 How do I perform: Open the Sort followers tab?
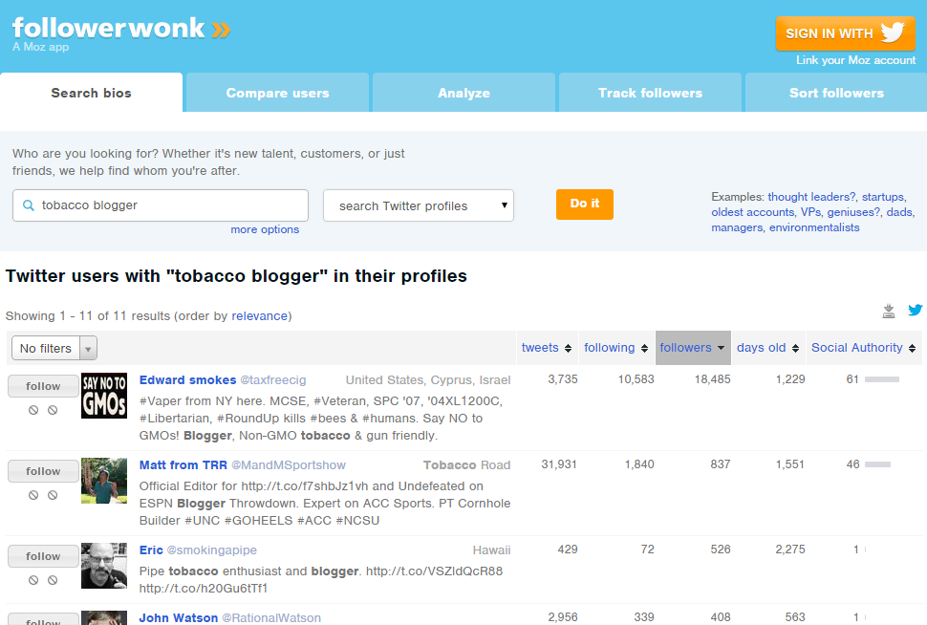(836, 93)
